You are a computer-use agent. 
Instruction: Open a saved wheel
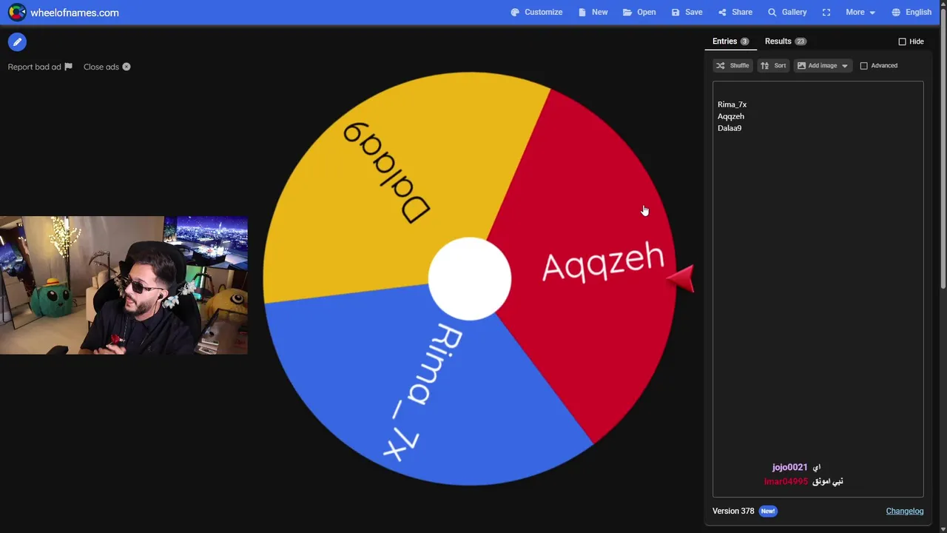[639, 13]
